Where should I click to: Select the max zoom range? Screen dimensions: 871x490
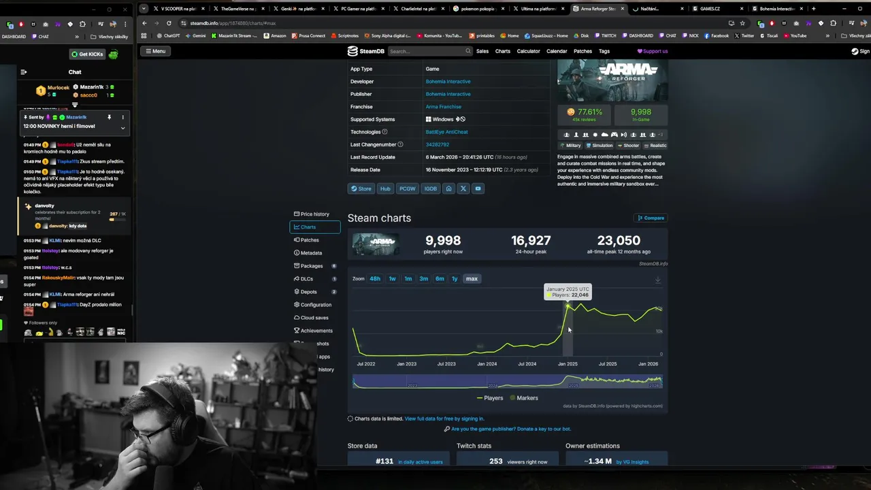(472, 279)
